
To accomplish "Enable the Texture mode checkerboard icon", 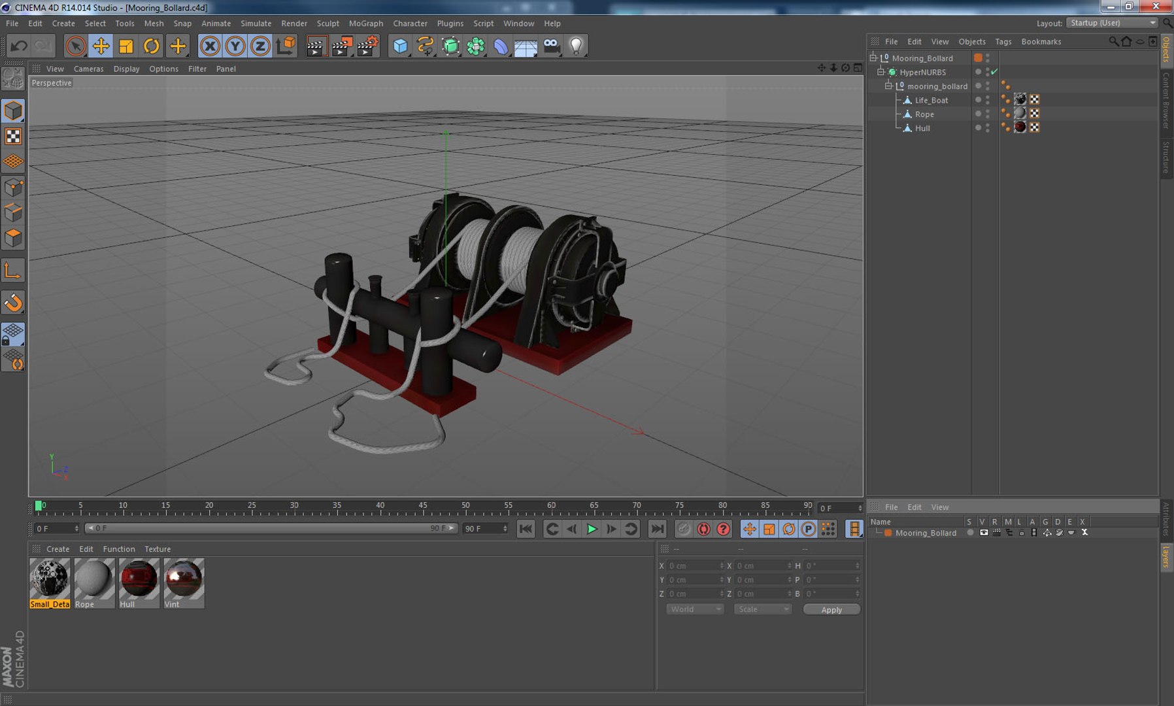I will [13, 137].
